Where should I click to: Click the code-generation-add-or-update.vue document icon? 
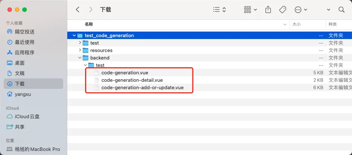click(97, 88)
